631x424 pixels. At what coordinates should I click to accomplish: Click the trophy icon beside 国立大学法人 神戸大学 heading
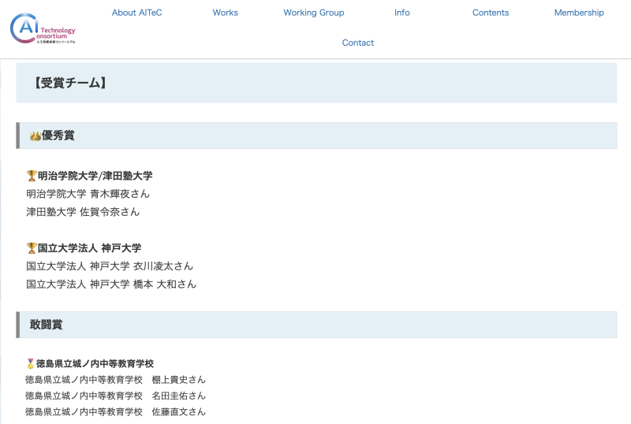point(32,248)
